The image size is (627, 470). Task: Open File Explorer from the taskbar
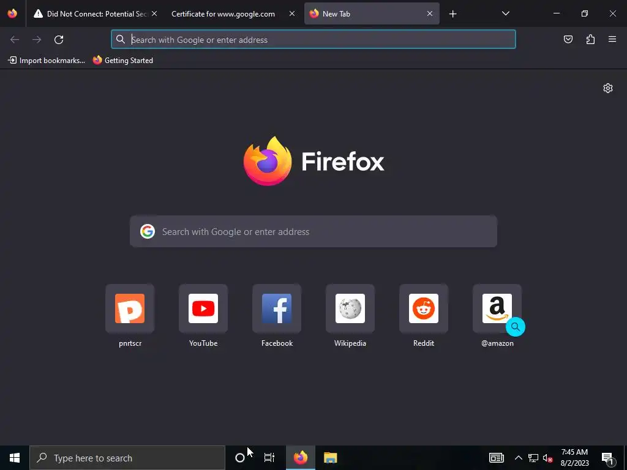[x=330, y=458]
